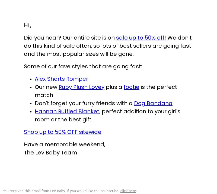Visit the Ruby Plush Lovey product link
Screen dimensions: 217x194
tap(82, 87)
